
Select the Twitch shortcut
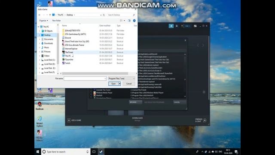coord(67,63)
